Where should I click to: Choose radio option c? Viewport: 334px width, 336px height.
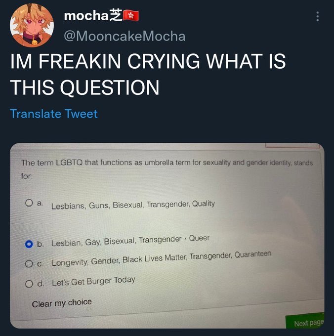coord(29,264)
